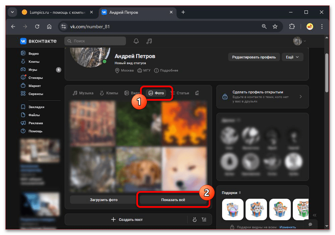Open Стикеры in the left sidebar
The width and height of the screenshot is (335, 235).
36,78
